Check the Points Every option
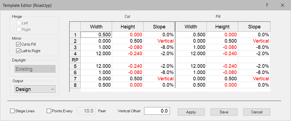Image resolution: width=291 pixels, height=121 pixels. tap(49, 111)
